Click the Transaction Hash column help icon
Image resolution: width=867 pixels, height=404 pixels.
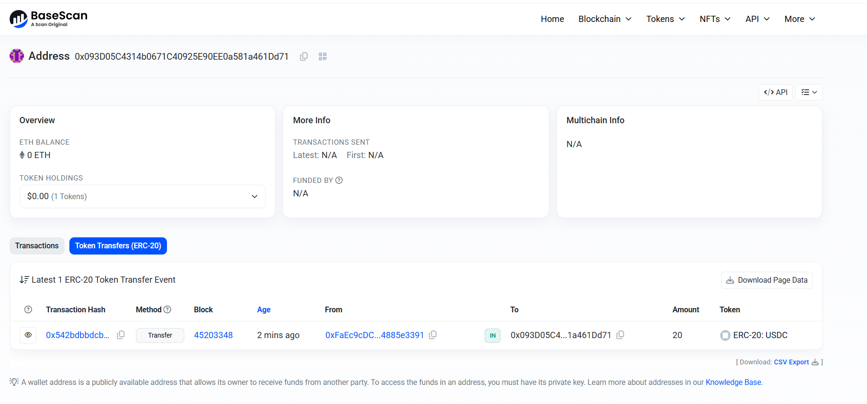(28, 309)
